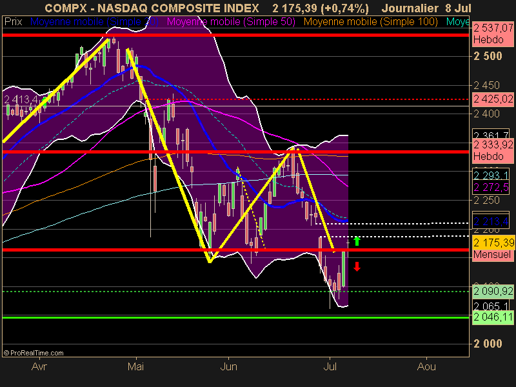Select 'Moyenne mobile (Simple 100)' legend entry
The width and height of the screenshot is (516, 387).
(x=370, y=22)
